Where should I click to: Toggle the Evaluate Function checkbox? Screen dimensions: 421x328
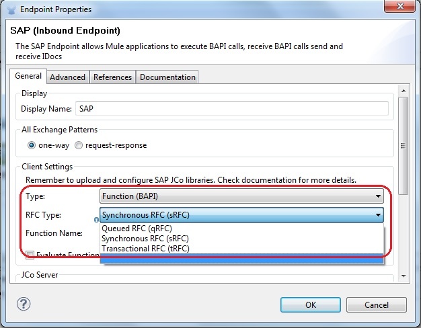[x=30, y=254]
